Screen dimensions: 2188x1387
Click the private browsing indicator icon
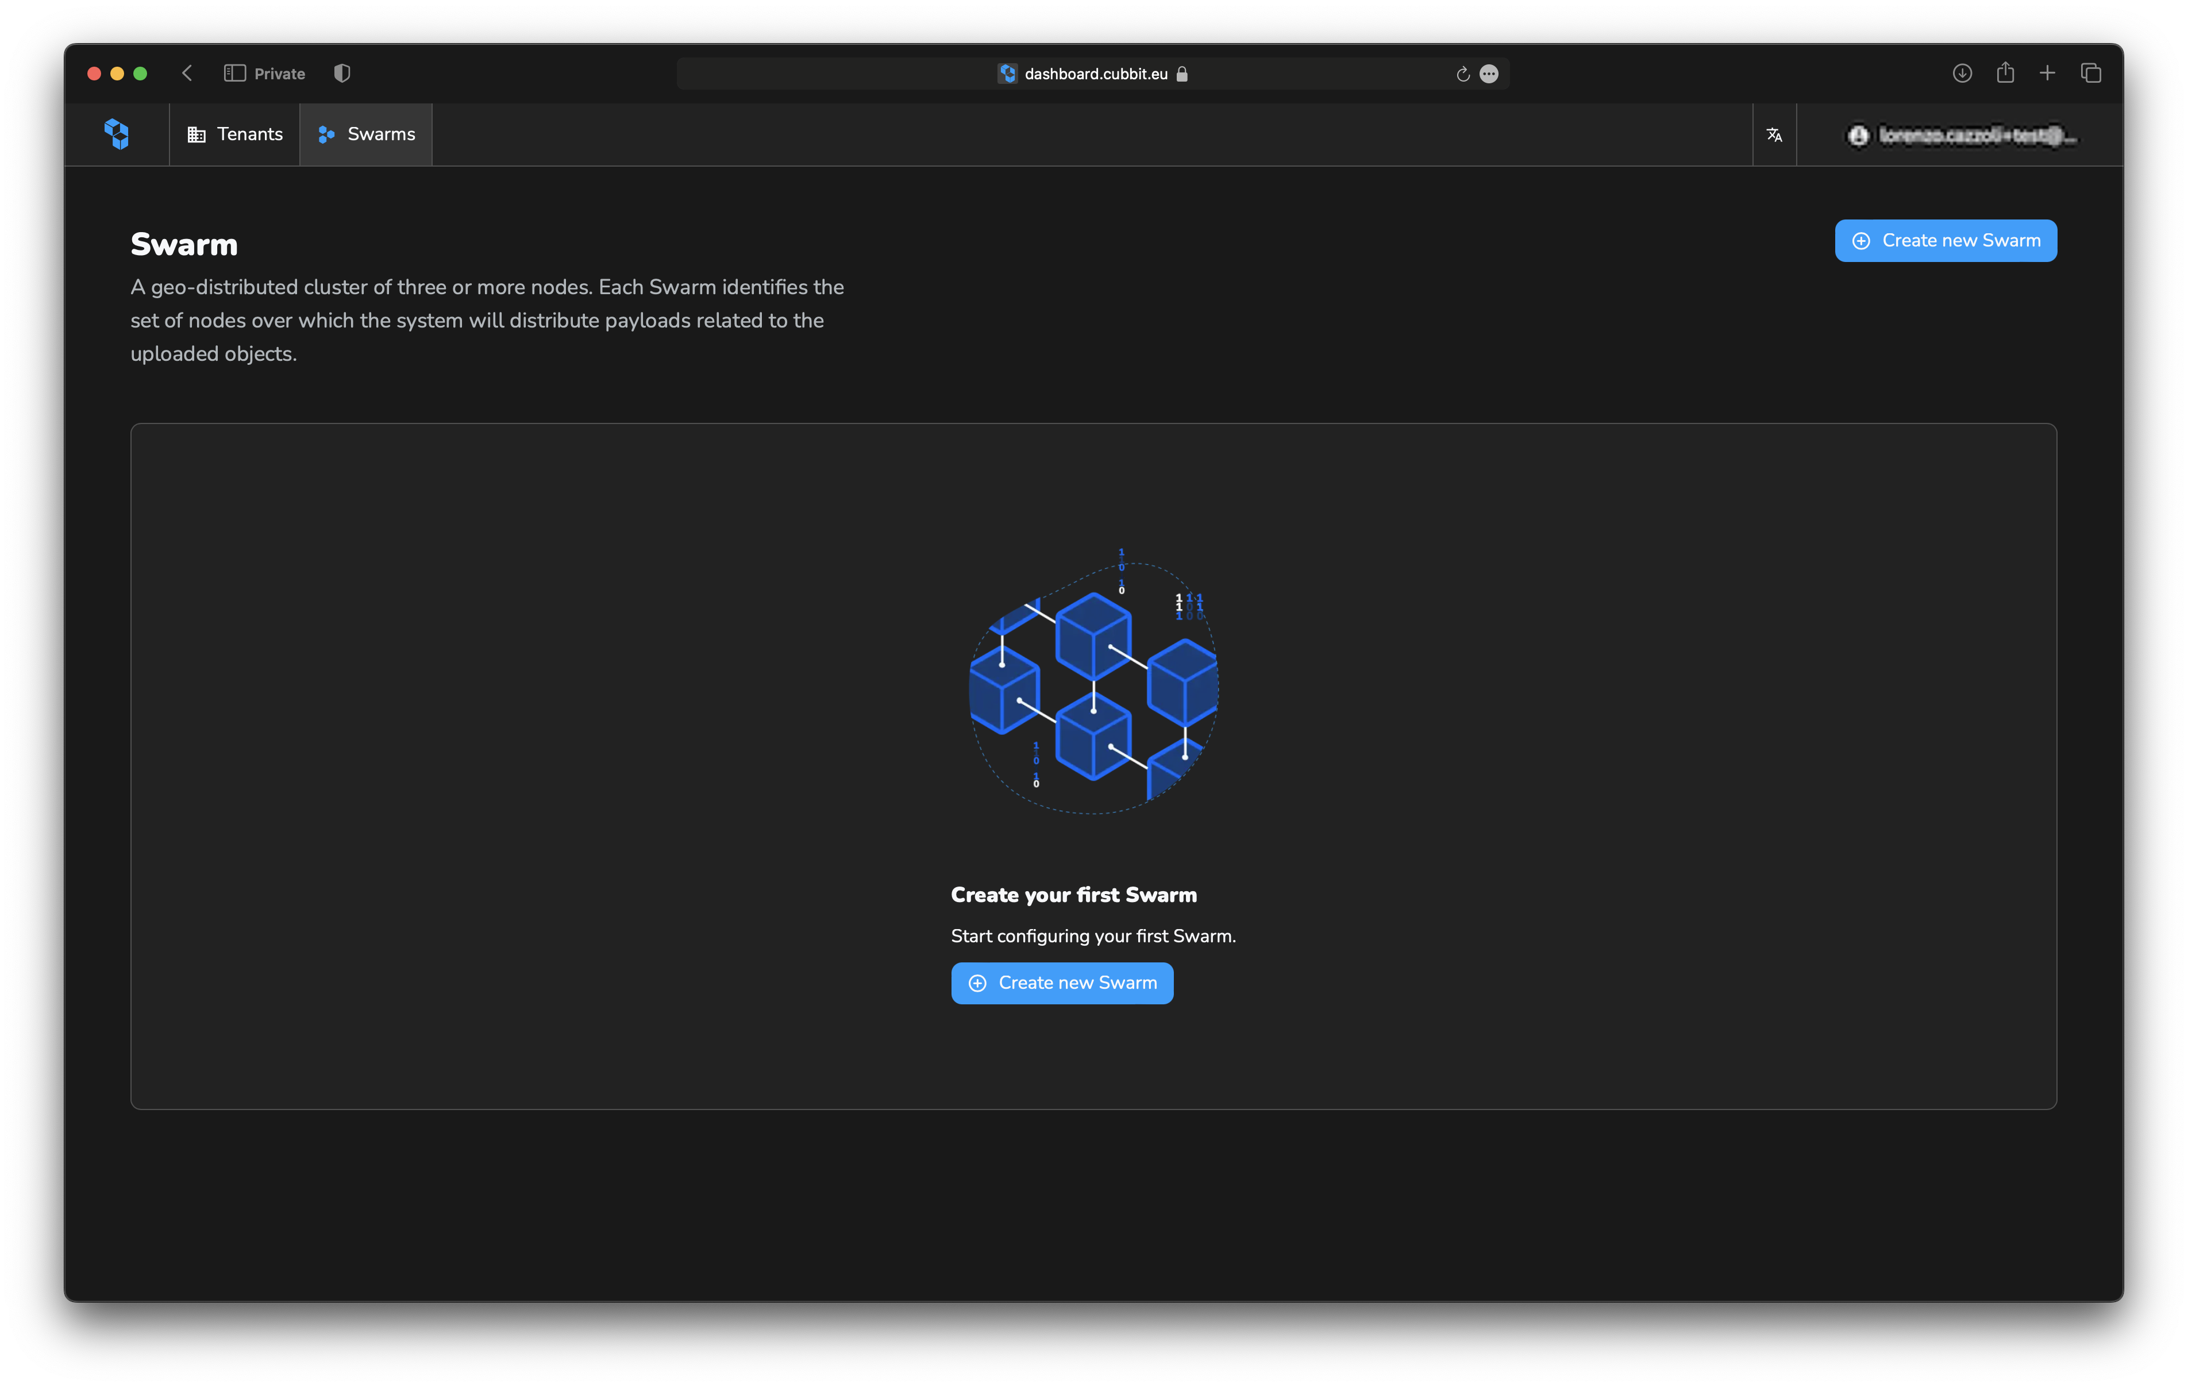click(x=341, y=72)
